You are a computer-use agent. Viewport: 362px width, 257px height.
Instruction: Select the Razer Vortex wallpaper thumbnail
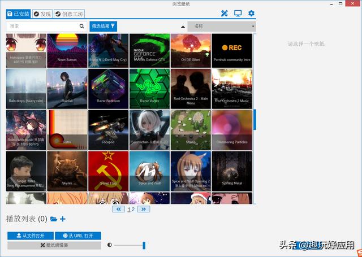tap(149, 88)
